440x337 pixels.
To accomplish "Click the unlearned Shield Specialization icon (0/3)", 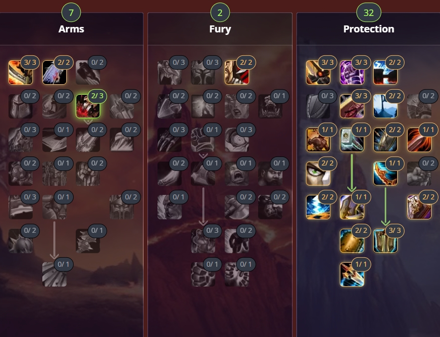I will (x=318, y=106).
